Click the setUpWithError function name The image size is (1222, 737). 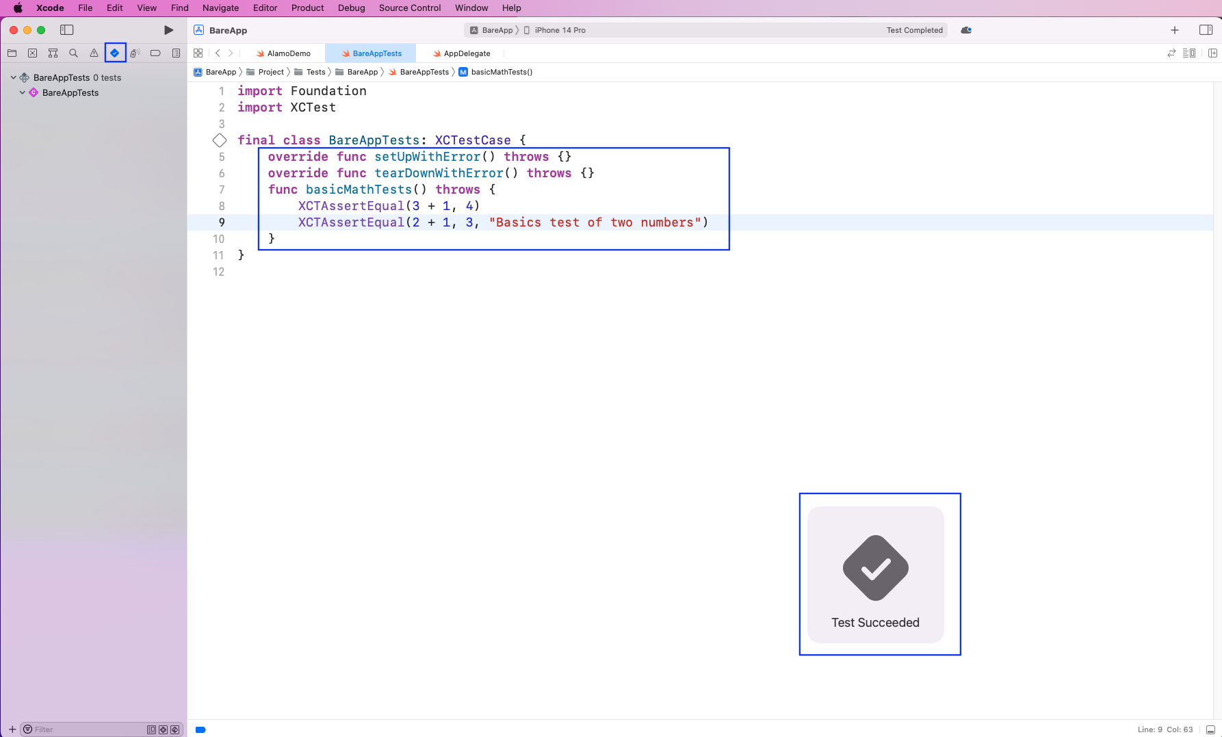[x=428, y=157]
